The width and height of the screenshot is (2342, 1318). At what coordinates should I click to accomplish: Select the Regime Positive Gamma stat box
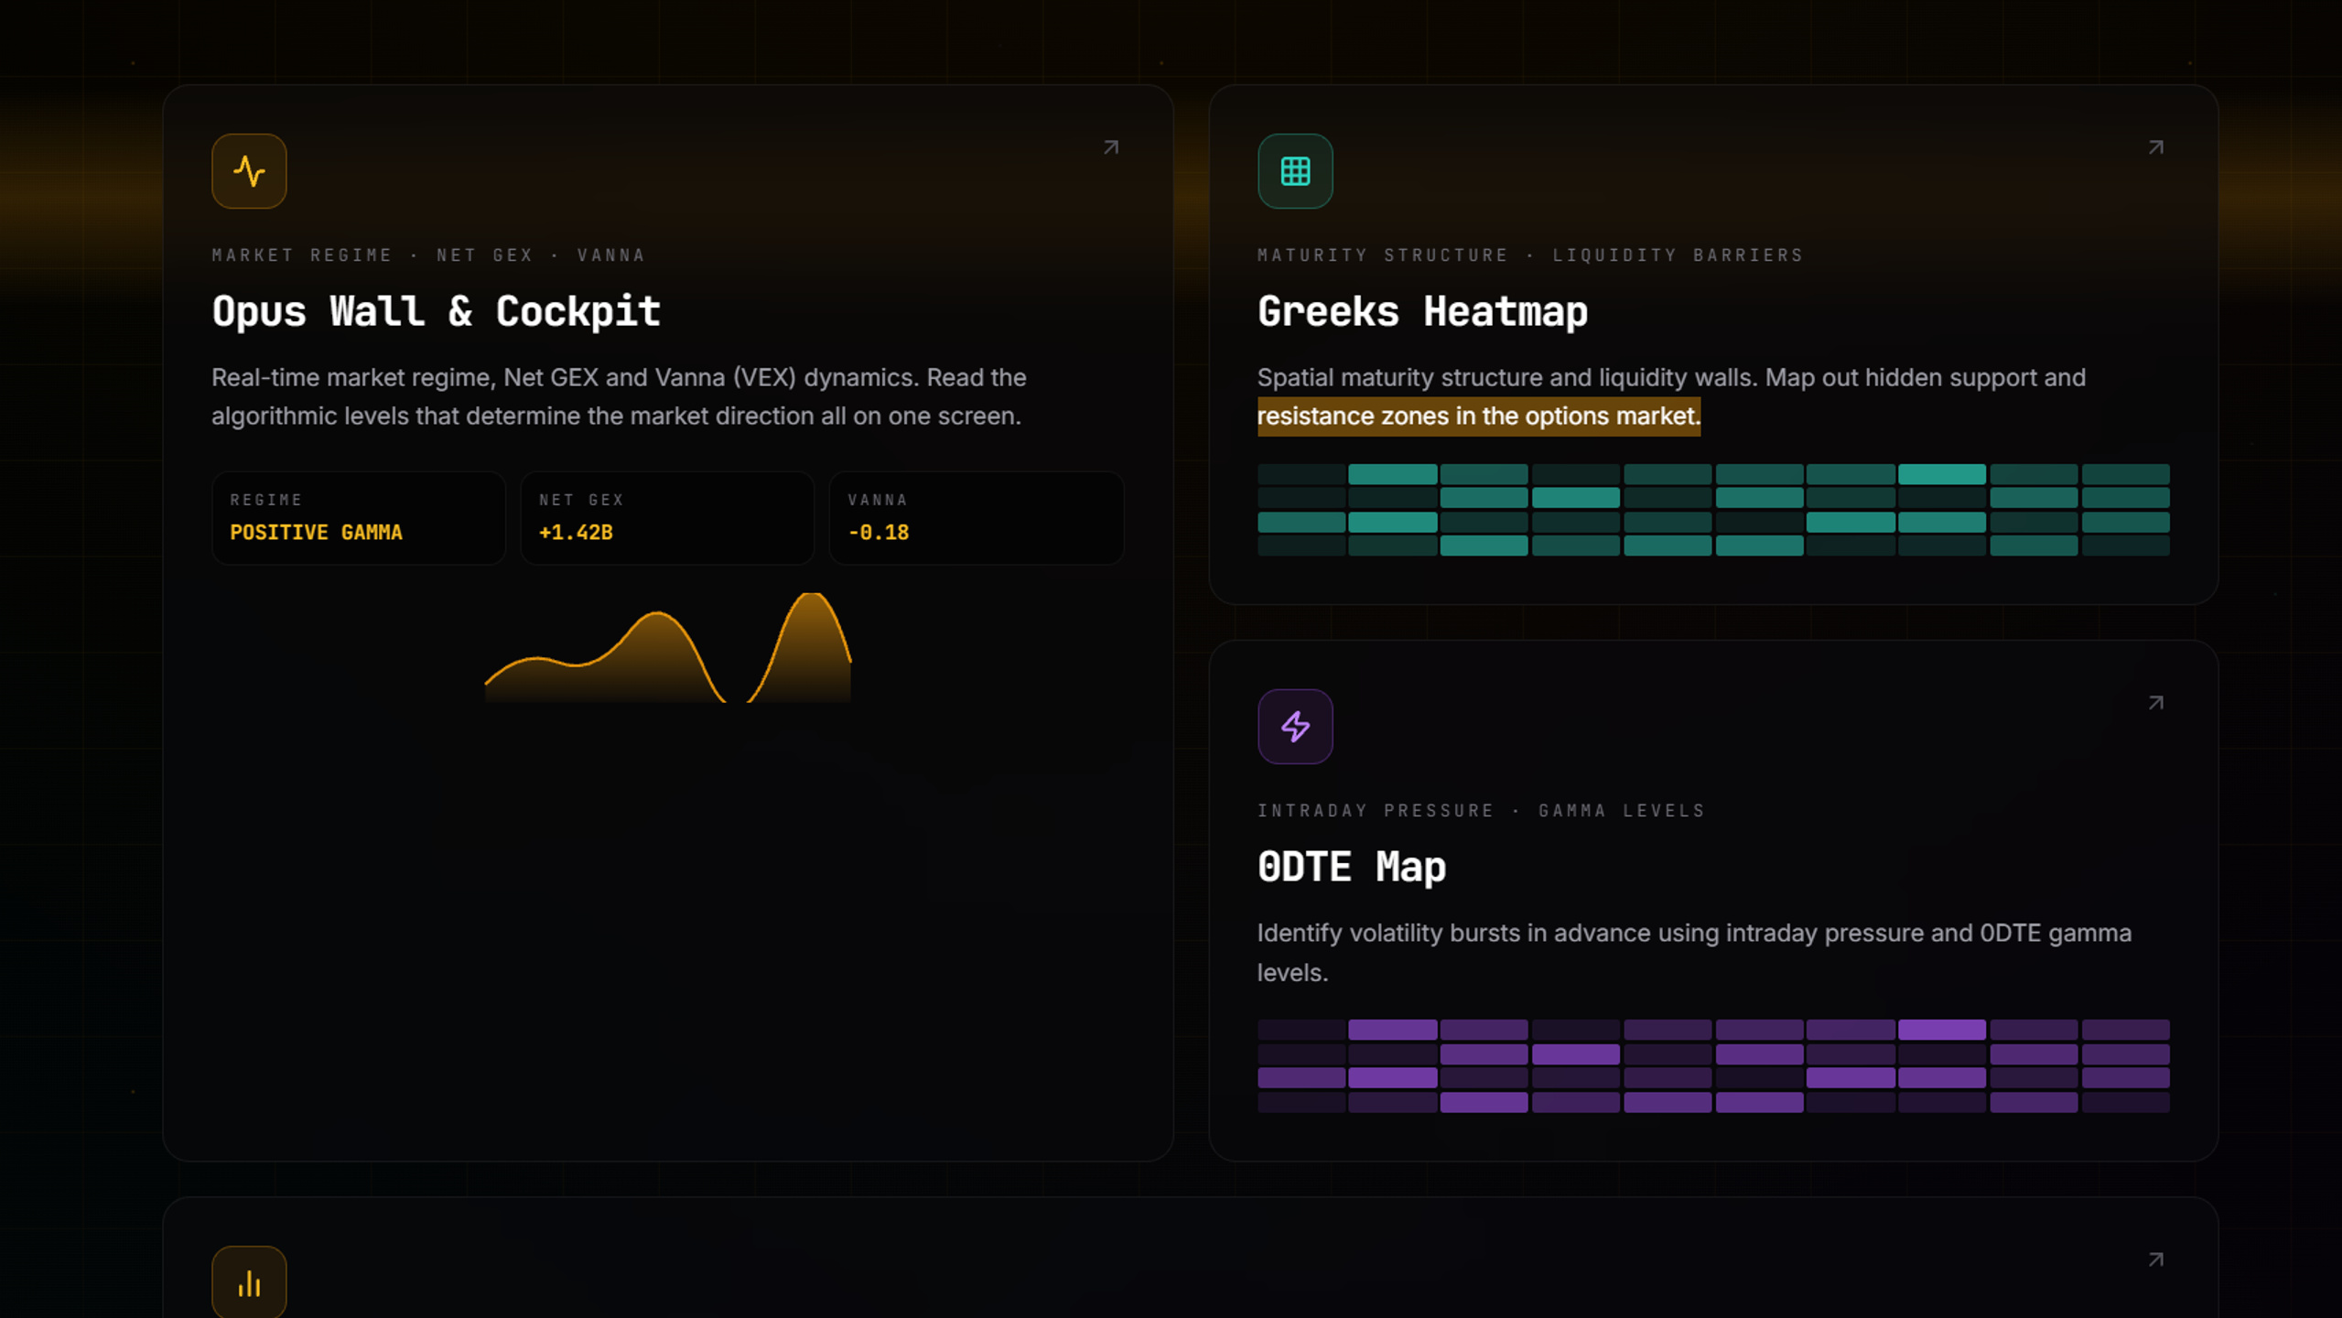point(359,518)
